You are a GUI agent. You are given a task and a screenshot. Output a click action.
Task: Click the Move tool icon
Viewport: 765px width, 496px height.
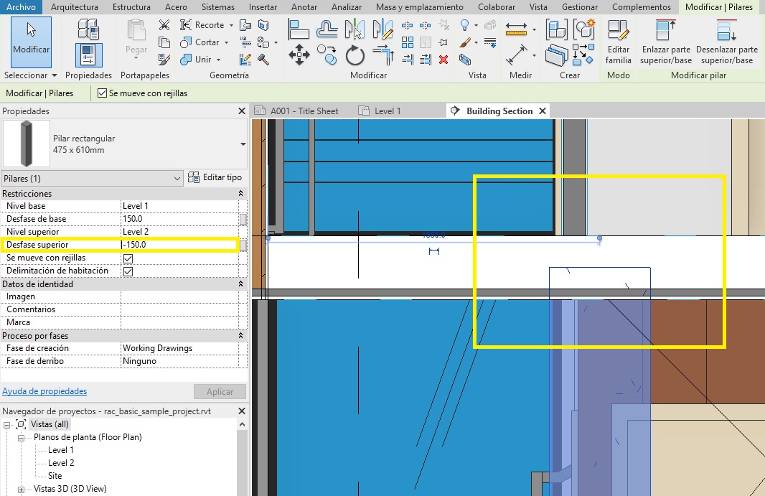[299, 55]
